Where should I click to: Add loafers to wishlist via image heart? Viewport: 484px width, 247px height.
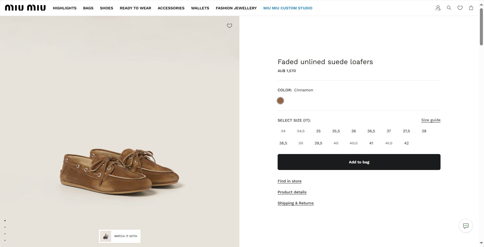coord(229,26)
